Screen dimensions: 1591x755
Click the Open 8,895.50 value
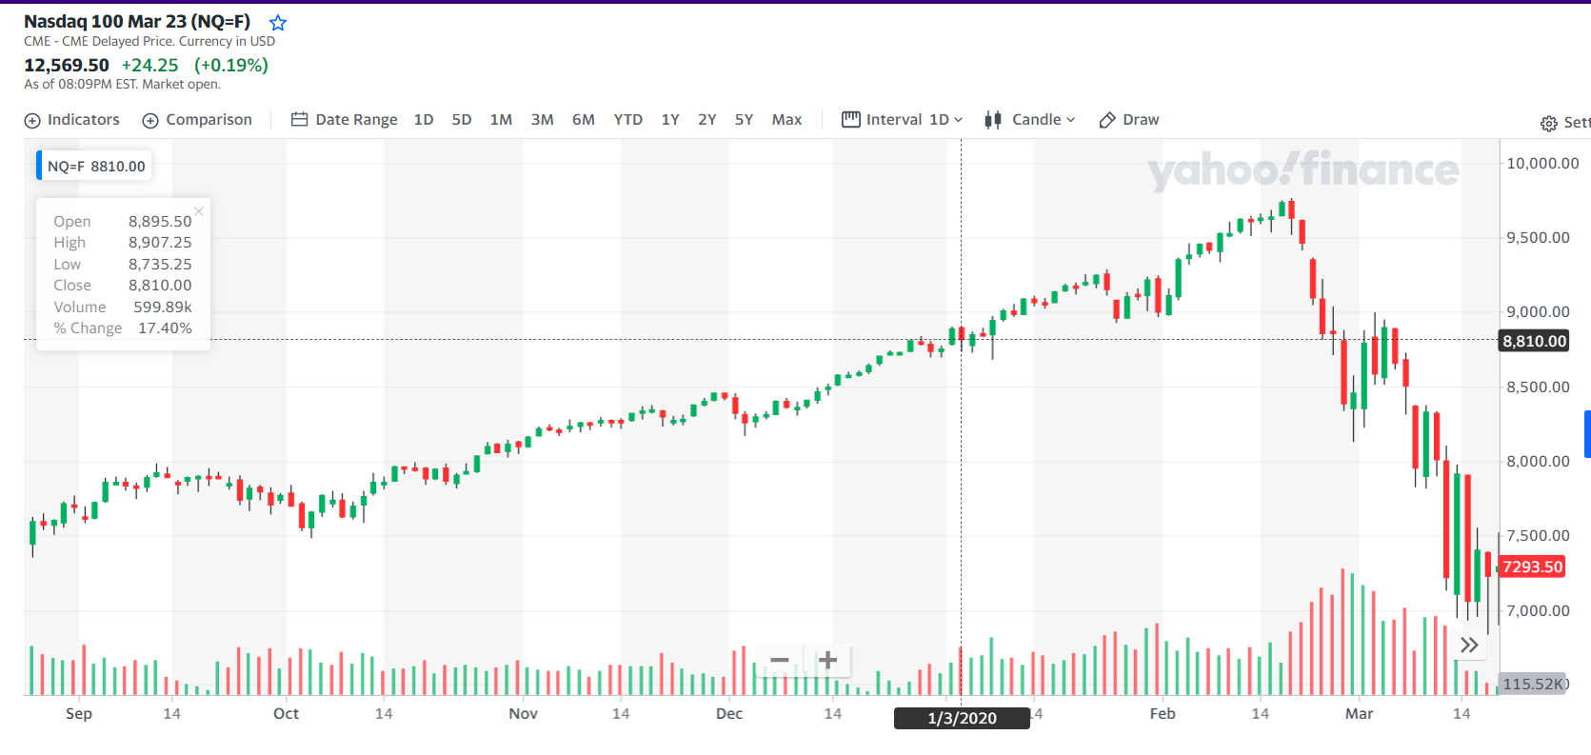[160, 221]
